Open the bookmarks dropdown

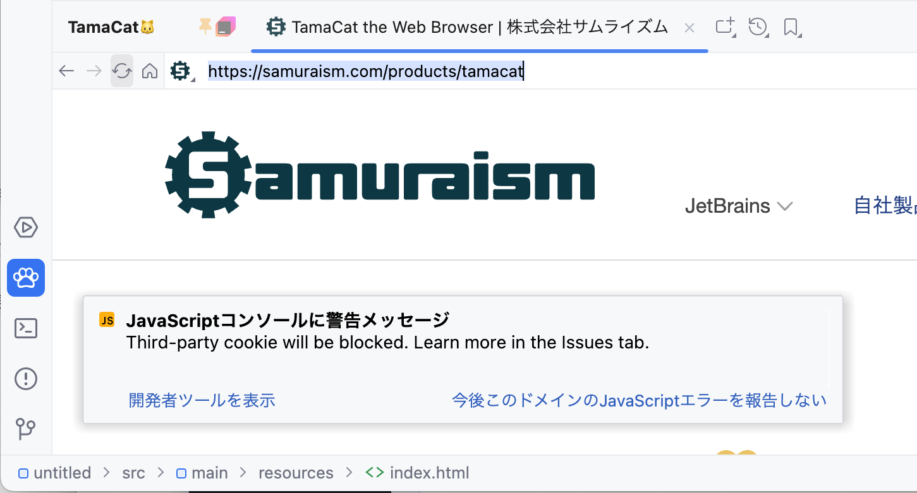(x=791, y=27)
